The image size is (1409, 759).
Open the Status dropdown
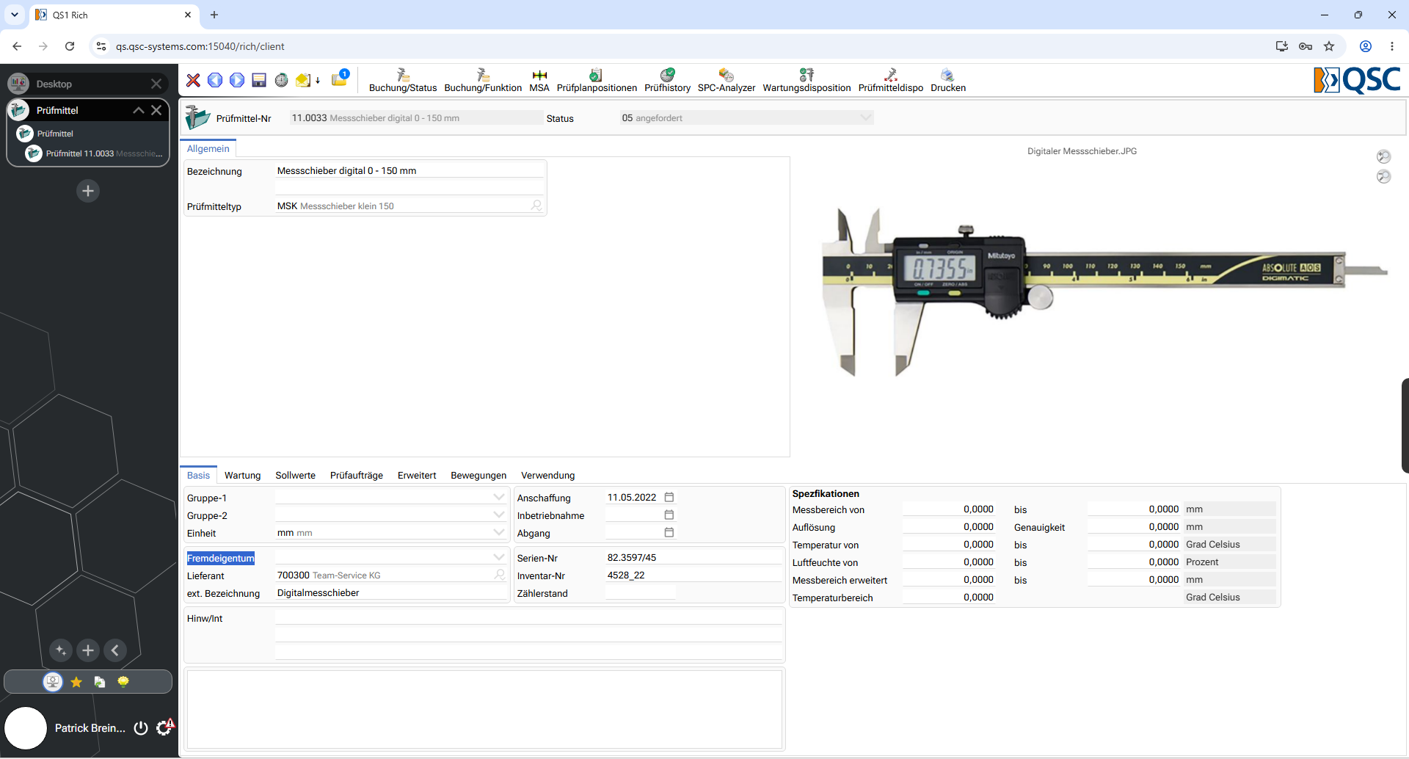[866, 117]
